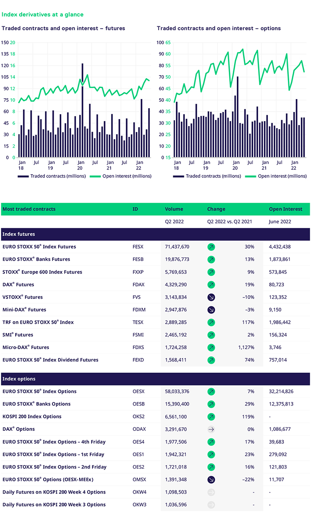The height and width of the screenshot is (522, 311).
Task: Click the green up arrow for FESX
Action: point(211,247)
